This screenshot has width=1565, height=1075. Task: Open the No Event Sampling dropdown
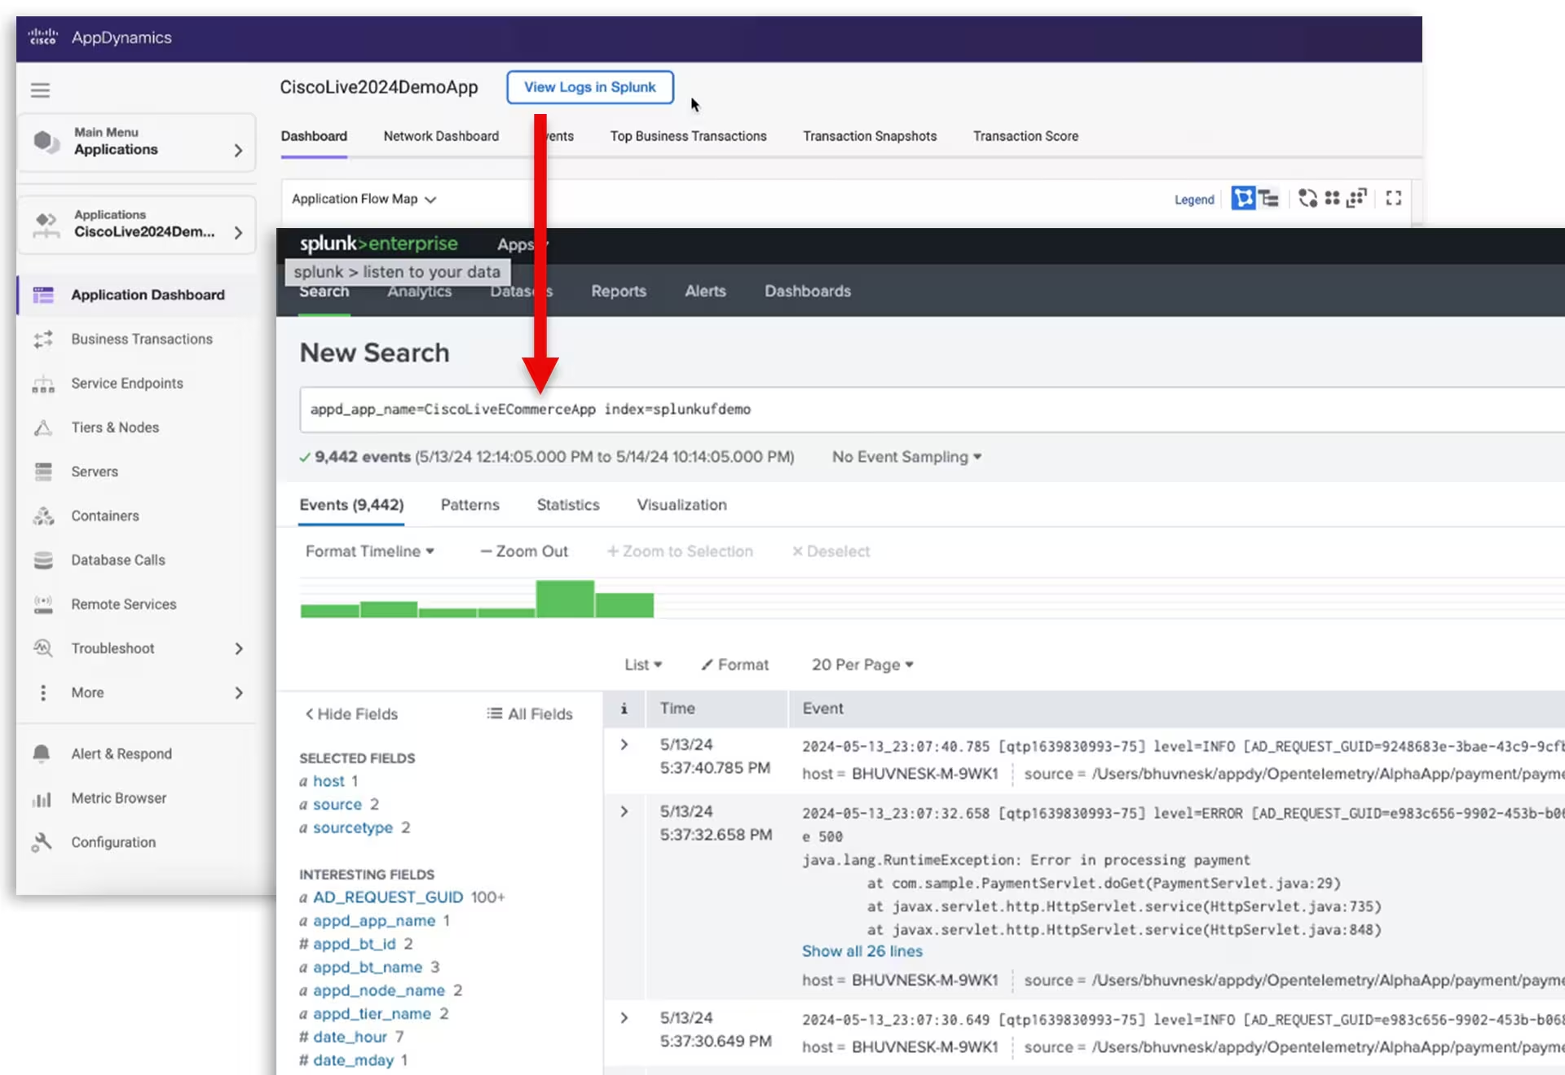906,457
